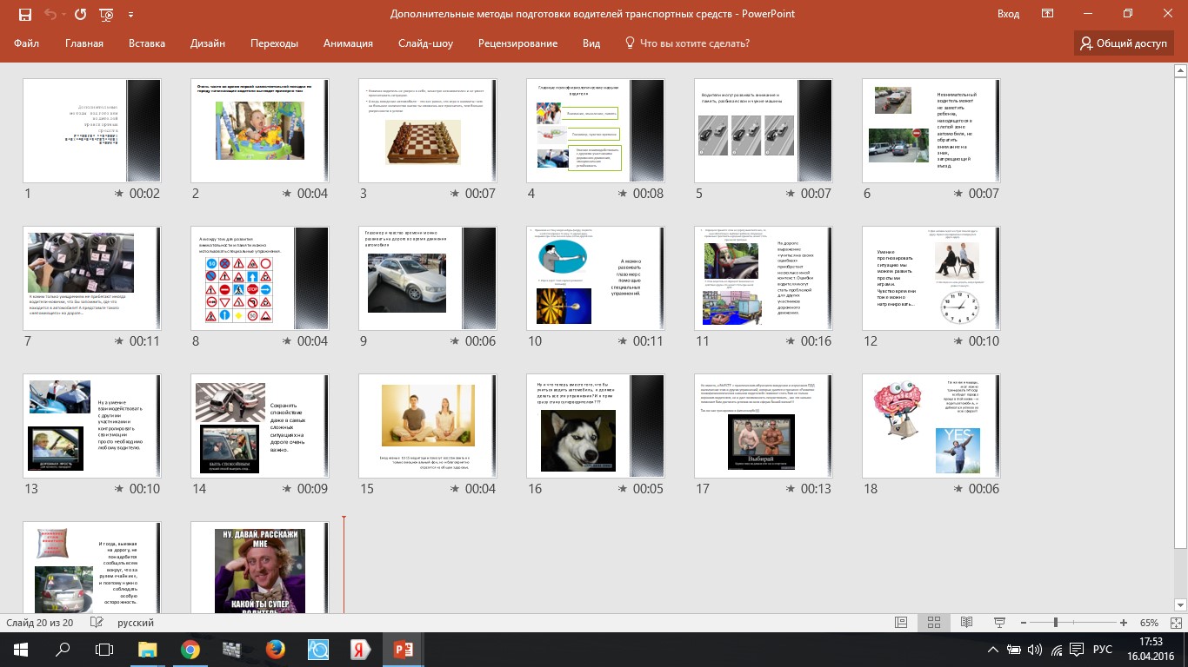The width and height of the screenshot is (1188, 667).
Task: Start slideshow from beginning icon
Action: click(x=107, y=15)
